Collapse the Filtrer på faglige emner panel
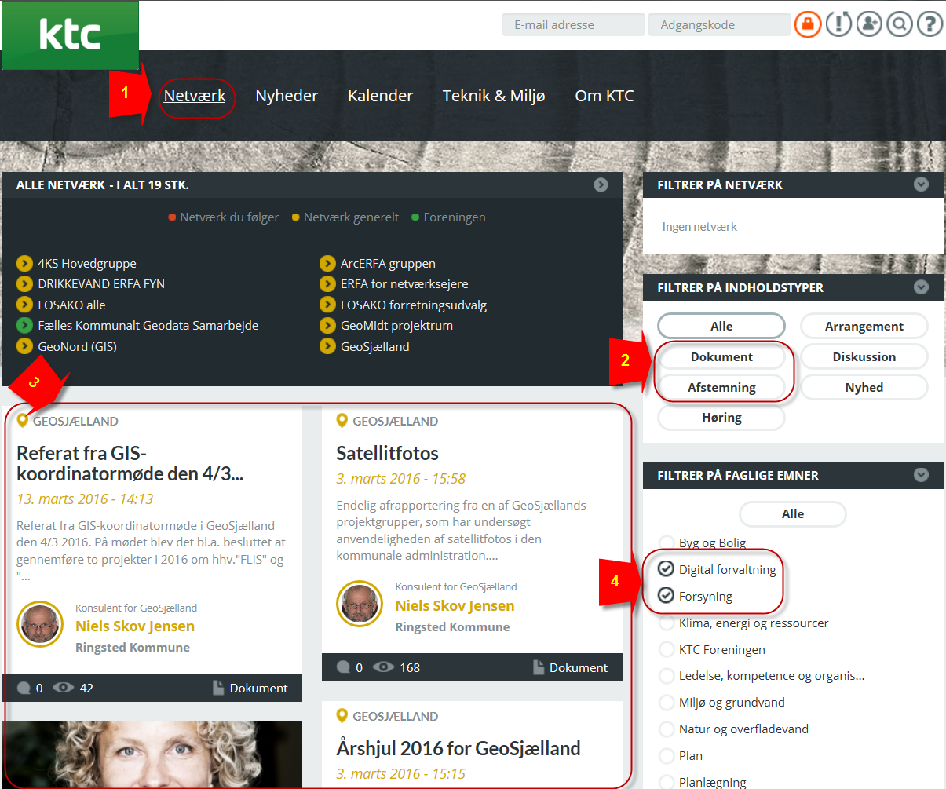 [921, 475]
